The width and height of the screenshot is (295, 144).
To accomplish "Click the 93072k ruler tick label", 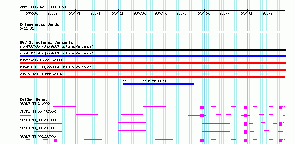I will tap(118, 13).
